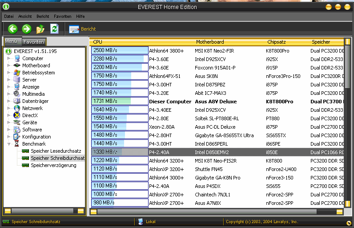Click the DirectX yellow X icon
The width and height of the screenshot is (354, 228).
[x=17, y=115]
